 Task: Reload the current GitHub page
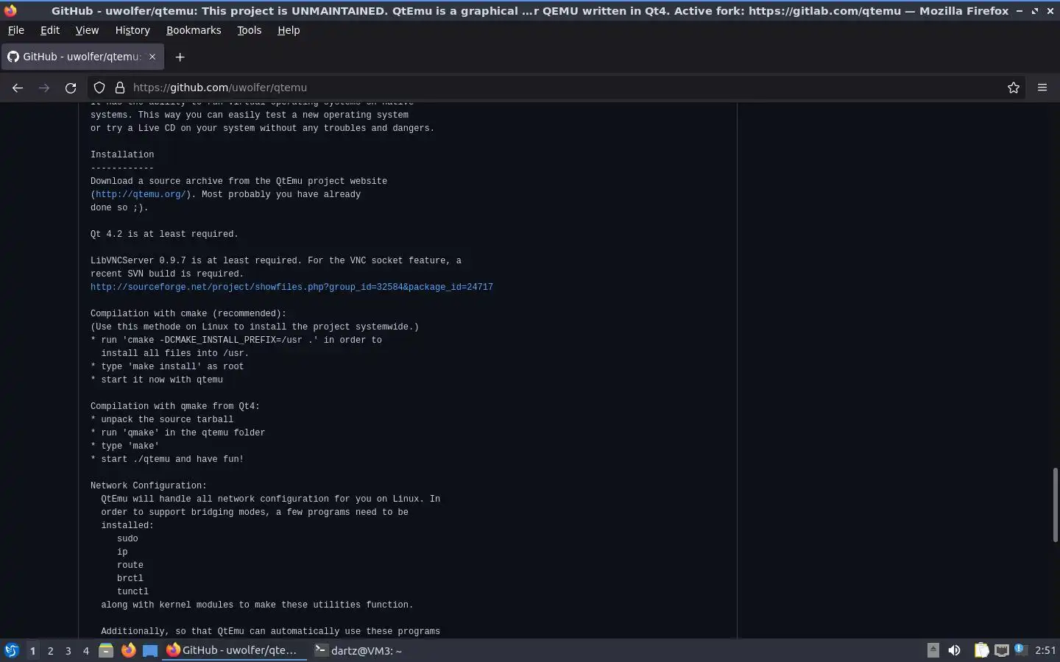pos(71,88)
